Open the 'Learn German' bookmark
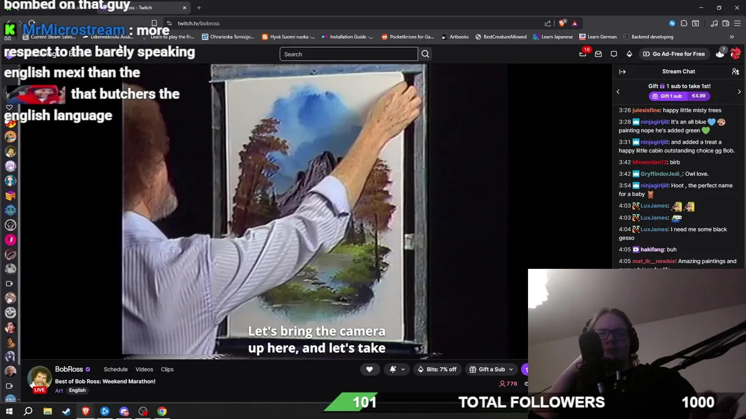Screen dimensions: 746x419 coord(598,37)
